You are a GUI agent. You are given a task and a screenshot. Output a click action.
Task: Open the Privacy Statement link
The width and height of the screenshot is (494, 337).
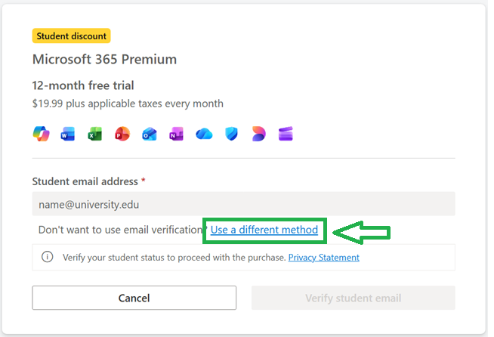(323, 258)
